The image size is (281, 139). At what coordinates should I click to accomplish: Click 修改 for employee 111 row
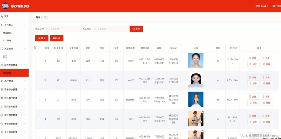(x=253, y=84)
